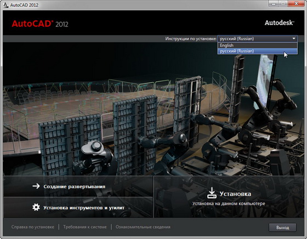
Task: Open the Справка по установке link
Action: pos(33,227)
